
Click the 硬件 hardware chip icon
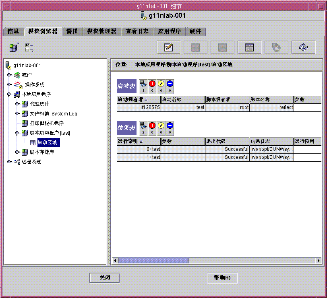(x=17, y=75)
